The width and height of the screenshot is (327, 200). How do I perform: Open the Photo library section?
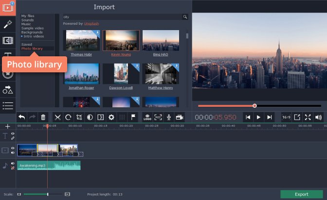(32, 49)
